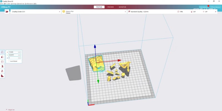Open the File menu
222x111 pixels.
click(x=2, y=4)
